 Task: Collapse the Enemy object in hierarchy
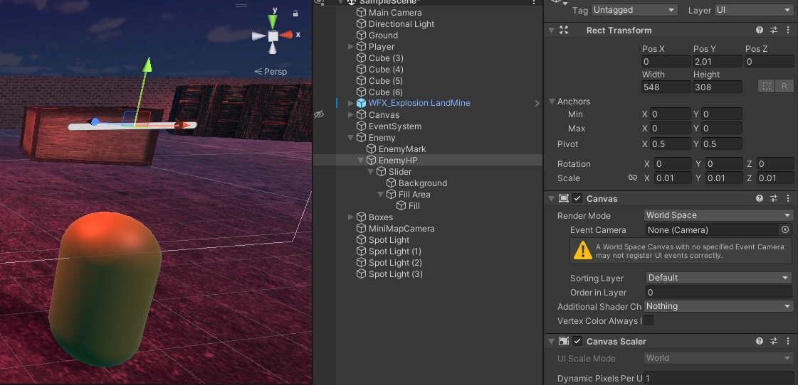click(x=350, y=138)
